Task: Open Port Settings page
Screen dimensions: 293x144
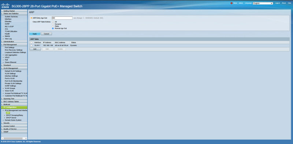Action: coord(10,48)
